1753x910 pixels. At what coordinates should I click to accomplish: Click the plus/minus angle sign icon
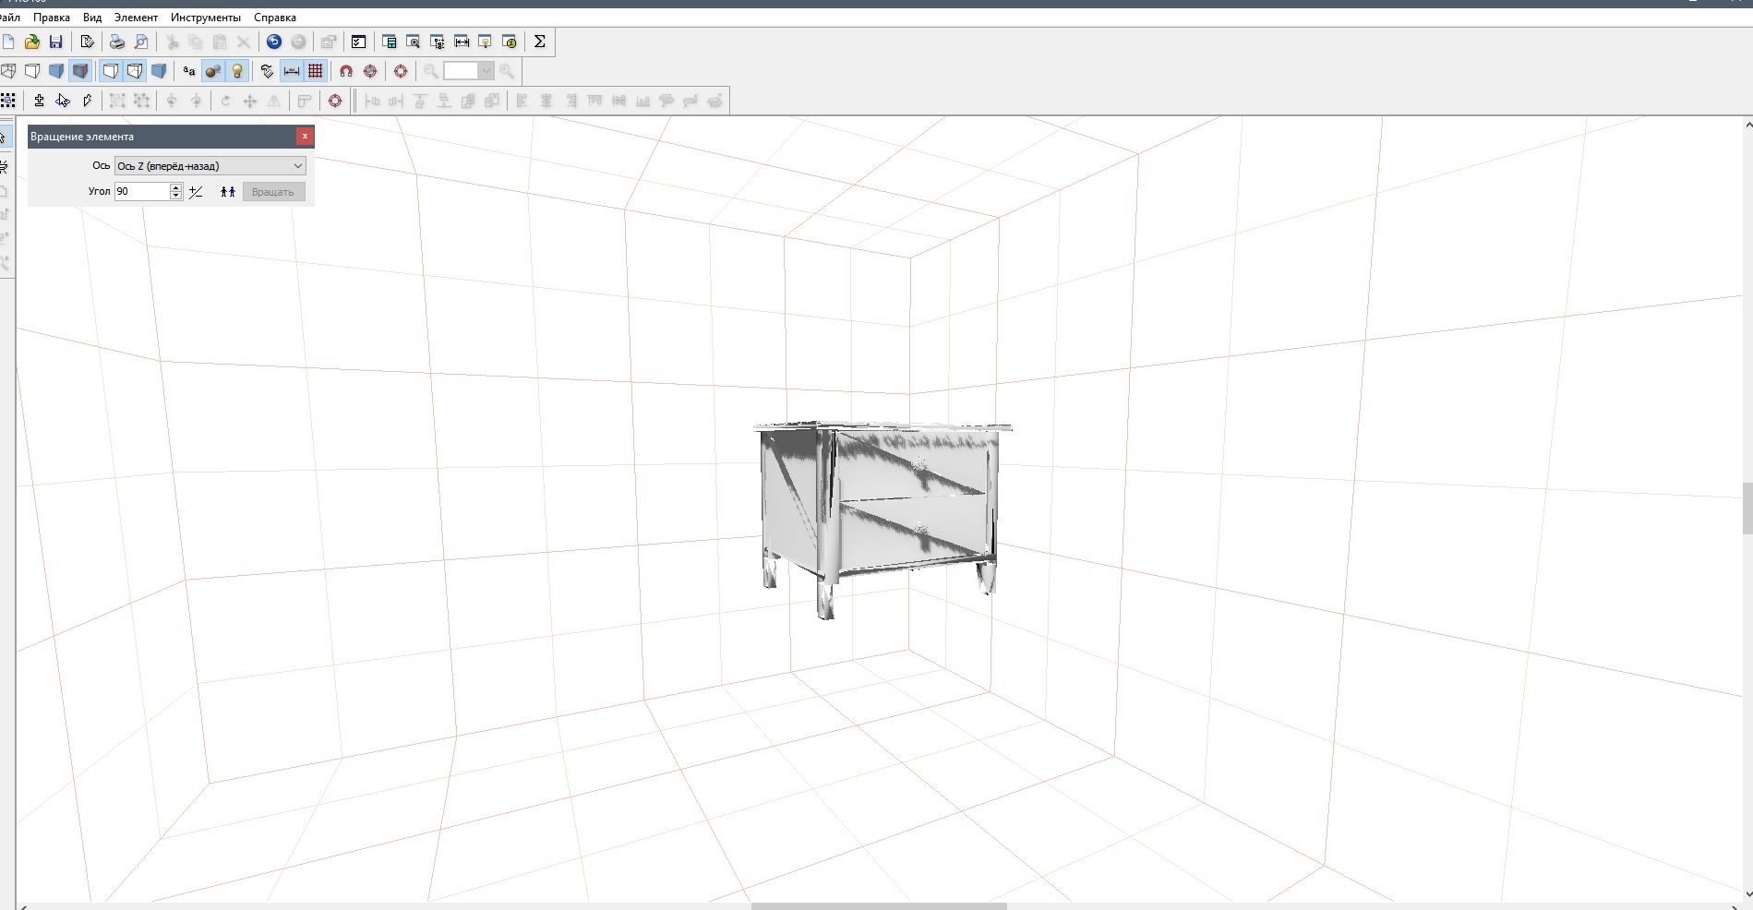pyautogui.click(x=196, y=192)
